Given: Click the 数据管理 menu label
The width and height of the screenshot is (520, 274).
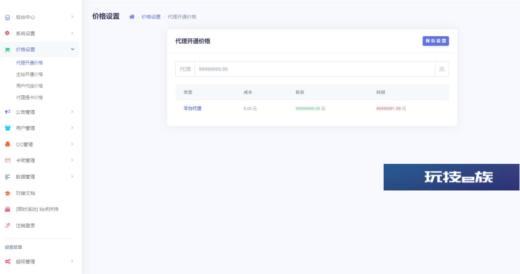Looking at the screenshot, I should [x=25, y=177].
